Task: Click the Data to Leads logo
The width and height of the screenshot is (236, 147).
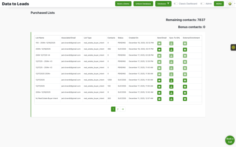Action: (x=15, y=4)
